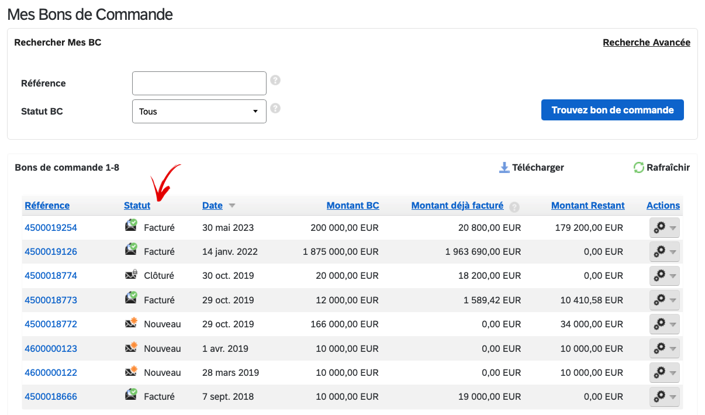The width and height of the screenshot is (705, 415).
Task: Click the Référence search input field
Action: coord(199,83)
